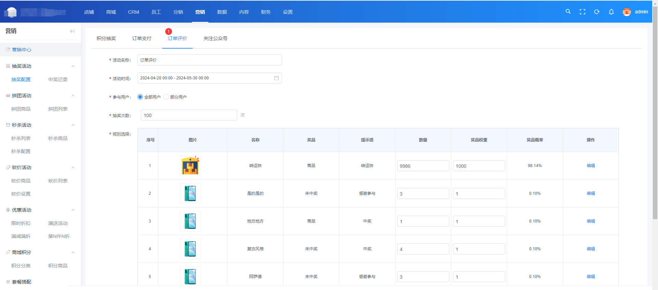
Task: Click the 拼团活动 section icon
Action: pyautogui.click(x=8, y=96)
